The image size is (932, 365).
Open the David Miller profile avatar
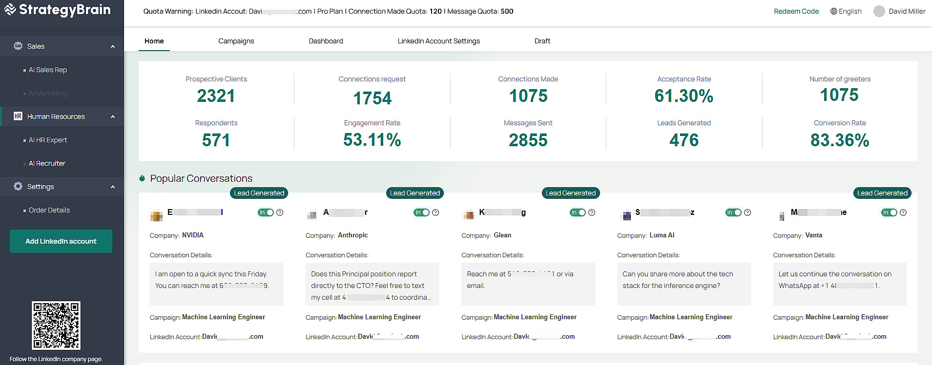tap(879, 11)
